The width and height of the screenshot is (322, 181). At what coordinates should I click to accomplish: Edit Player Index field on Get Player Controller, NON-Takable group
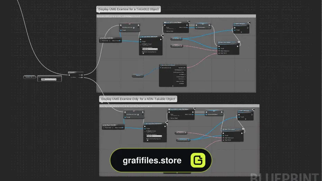click(112, 128)
